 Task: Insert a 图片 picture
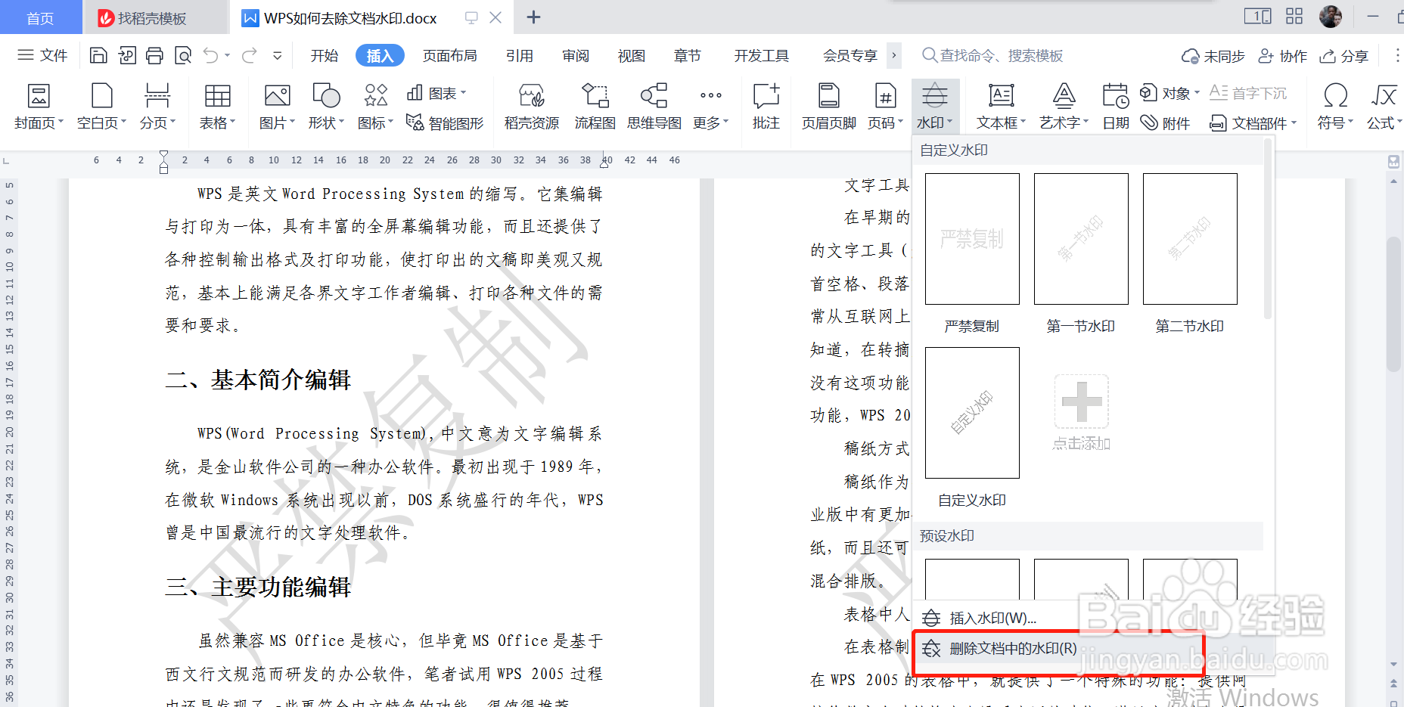coord(277,107)
